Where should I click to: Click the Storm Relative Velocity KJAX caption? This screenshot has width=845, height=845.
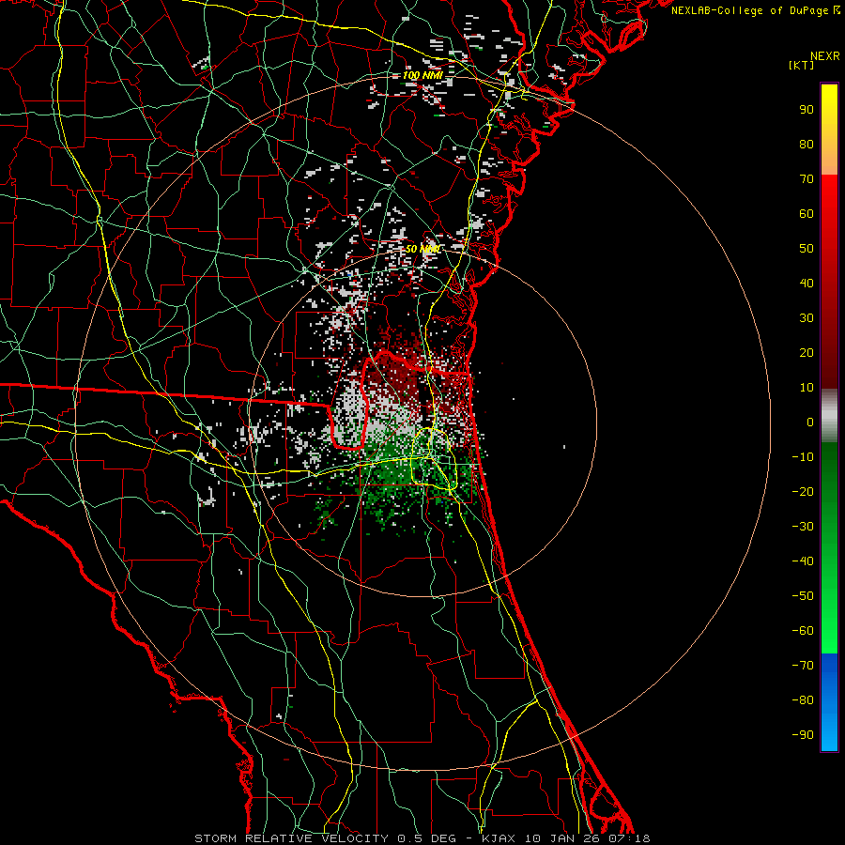pyautogui.click(x=422, y=838)
